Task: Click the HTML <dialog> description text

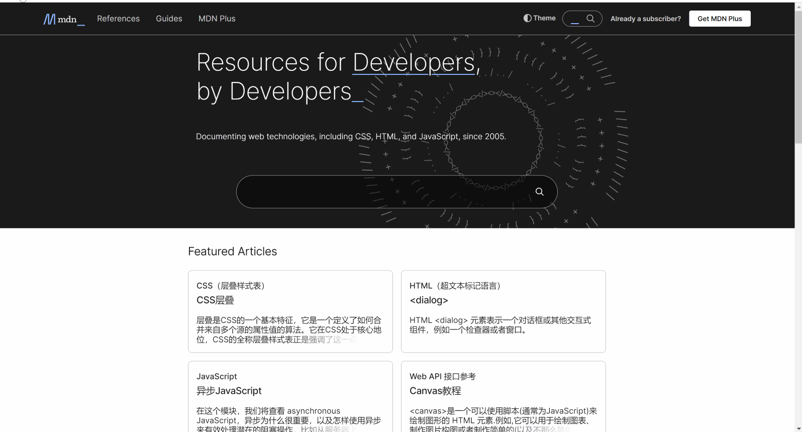Action: point(500,325)
